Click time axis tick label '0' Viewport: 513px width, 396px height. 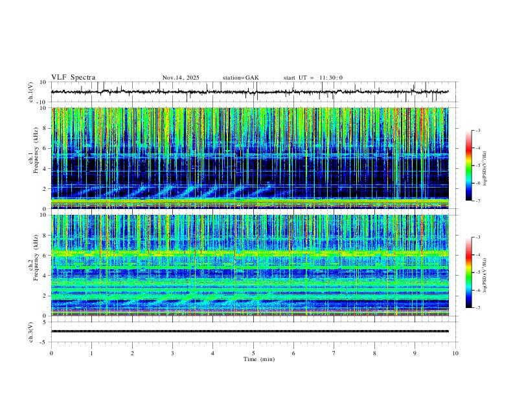[51, 353]
